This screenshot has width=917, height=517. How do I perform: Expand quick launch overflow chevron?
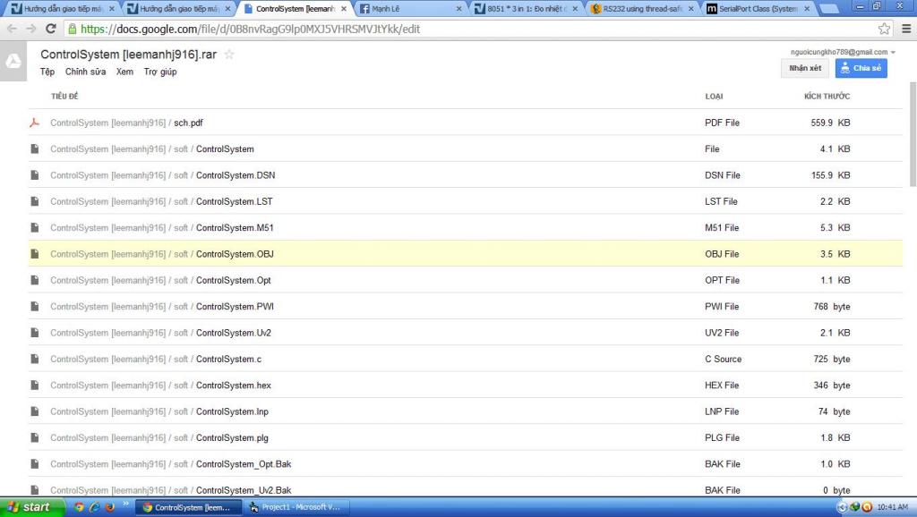(125, 503)
